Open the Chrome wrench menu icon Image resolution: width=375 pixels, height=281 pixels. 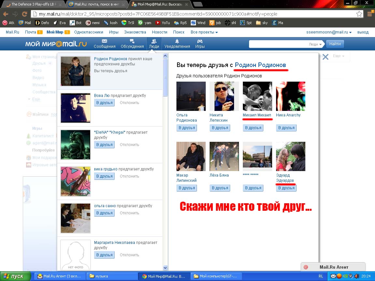point(370,14)
